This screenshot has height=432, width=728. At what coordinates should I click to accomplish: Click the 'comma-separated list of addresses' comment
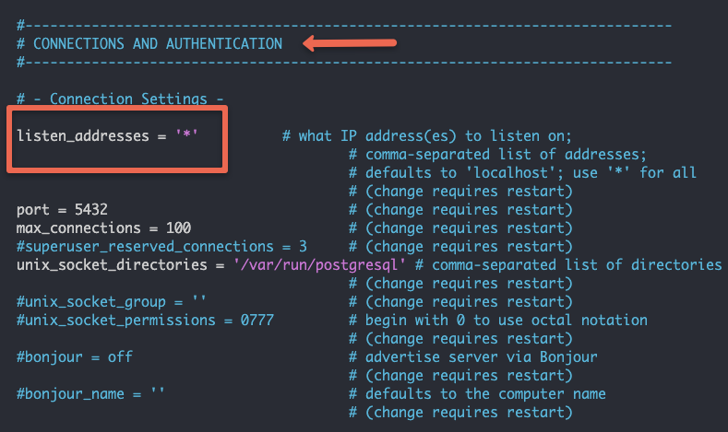tap(497, 155)
